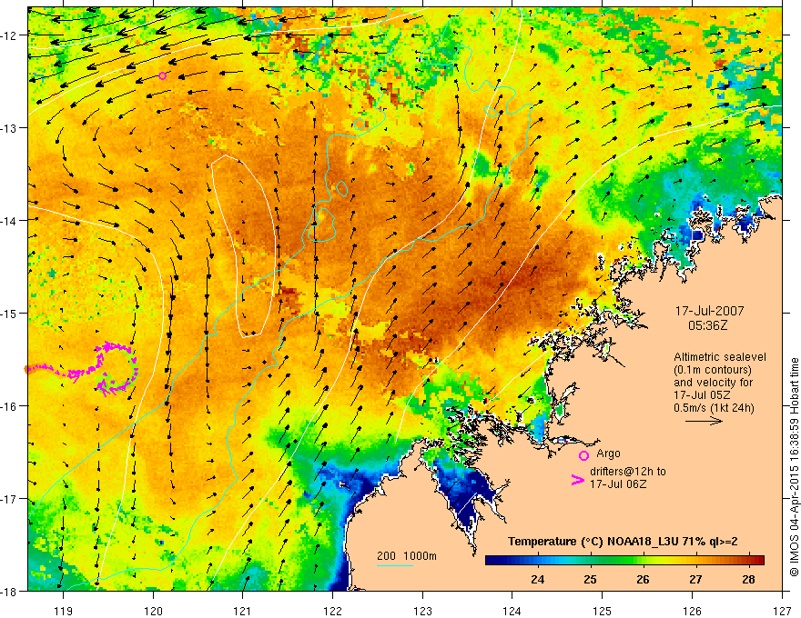
Task: Click the '(0.1m contours)' caption line
Action: (713, 370)
